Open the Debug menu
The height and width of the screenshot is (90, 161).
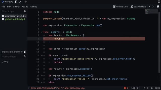(x=34, y=7)
